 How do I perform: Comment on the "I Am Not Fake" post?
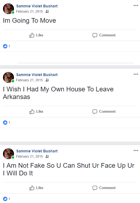pyautogui.click(x=104, y=188)
